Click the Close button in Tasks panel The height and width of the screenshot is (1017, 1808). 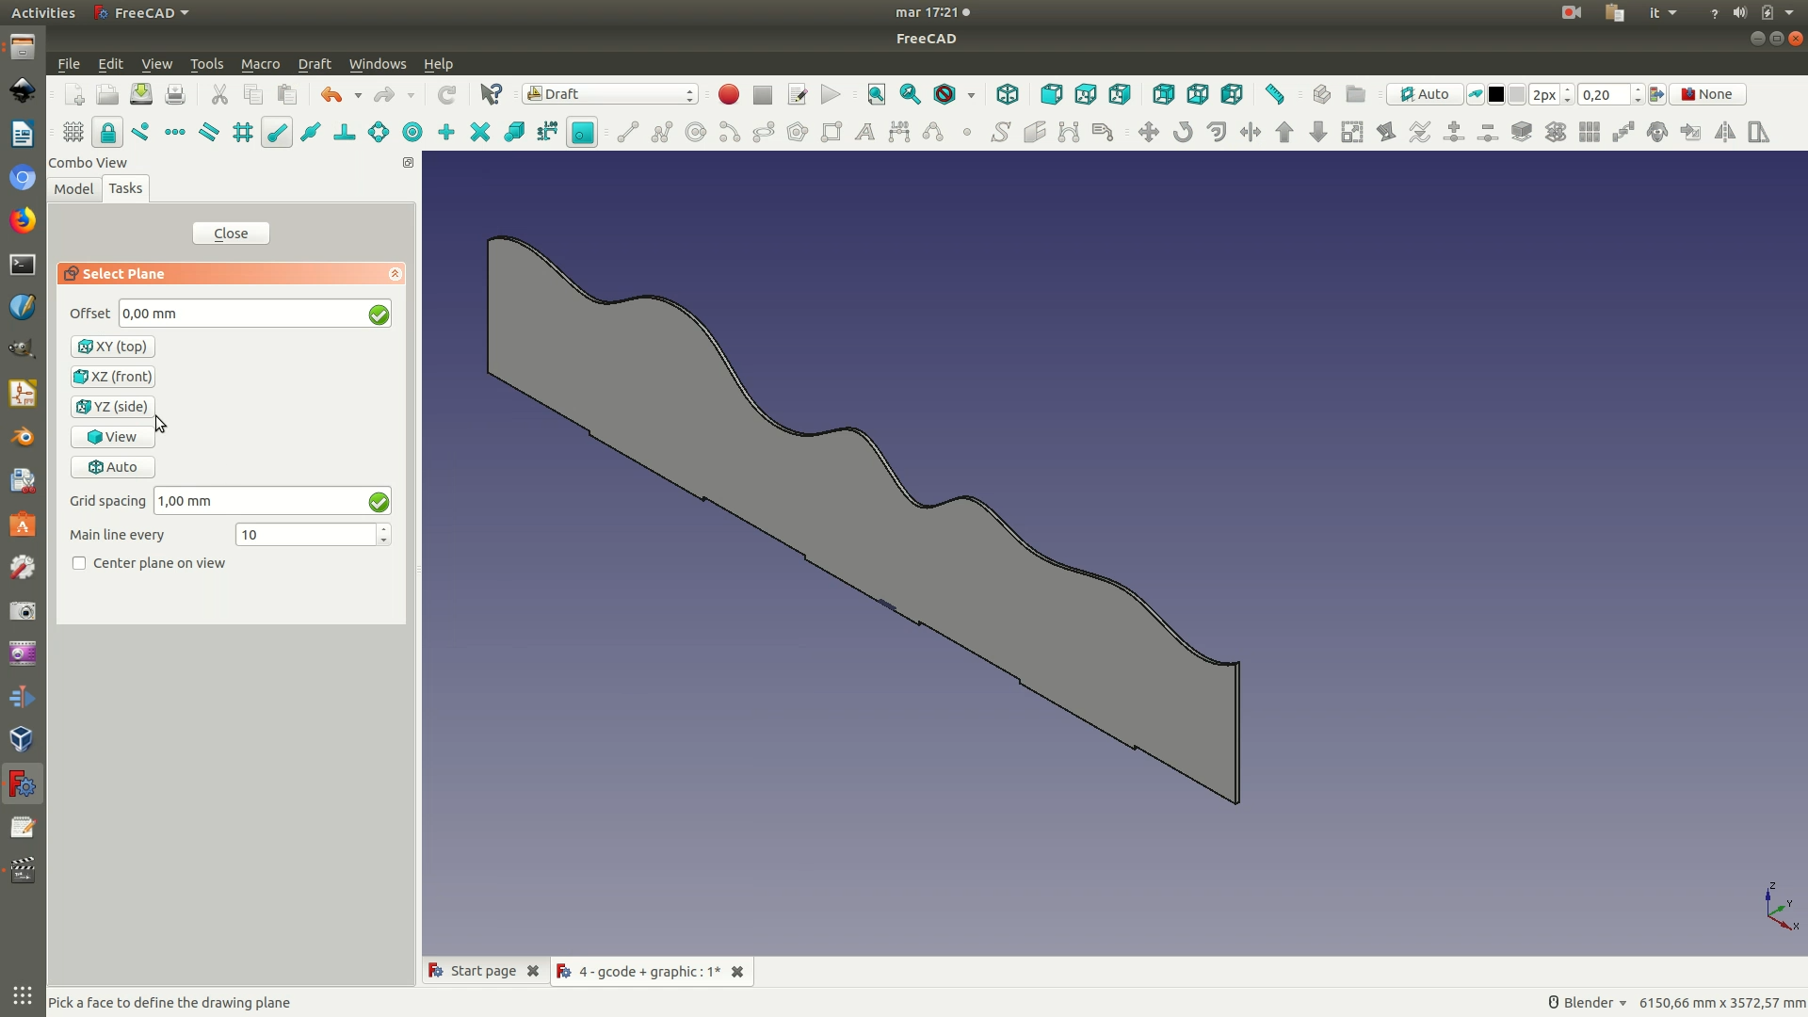click(231, 234)
